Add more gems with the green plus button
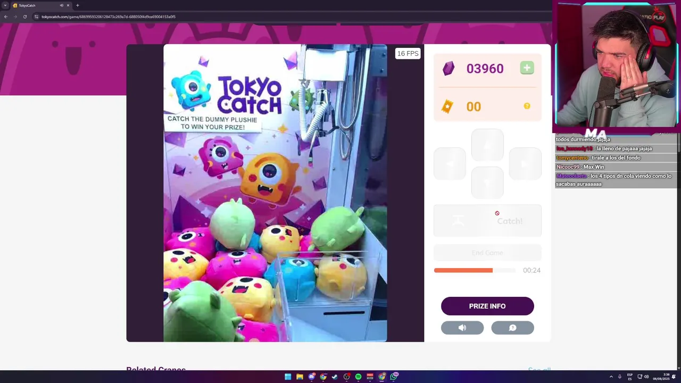681x383 pixels. click(527, 68)
